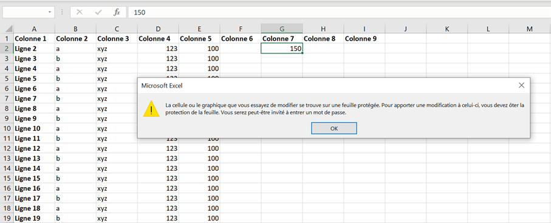
Task: Click cell containing 'Colonne 2'
Action: pos(75,39)
